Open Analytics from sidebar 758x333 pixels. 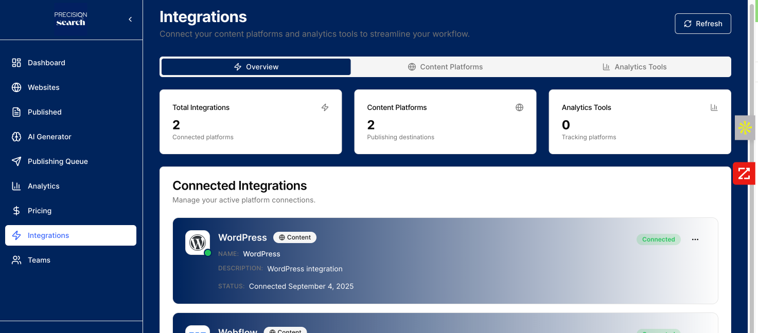coord(70,186)
